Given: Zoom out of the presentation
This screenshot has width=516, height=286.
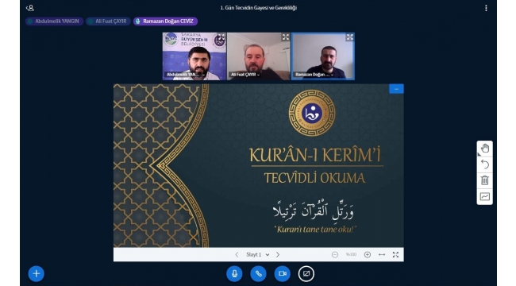Looking at the screenshot, I should 335,255.
